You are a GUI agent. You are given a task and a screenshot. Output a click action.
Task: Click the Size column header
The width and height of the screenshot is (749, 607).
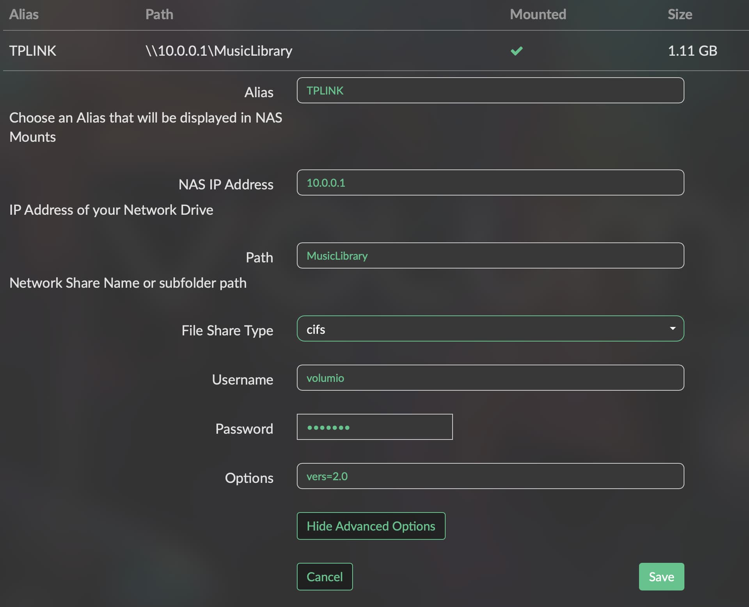click(680, 14)
